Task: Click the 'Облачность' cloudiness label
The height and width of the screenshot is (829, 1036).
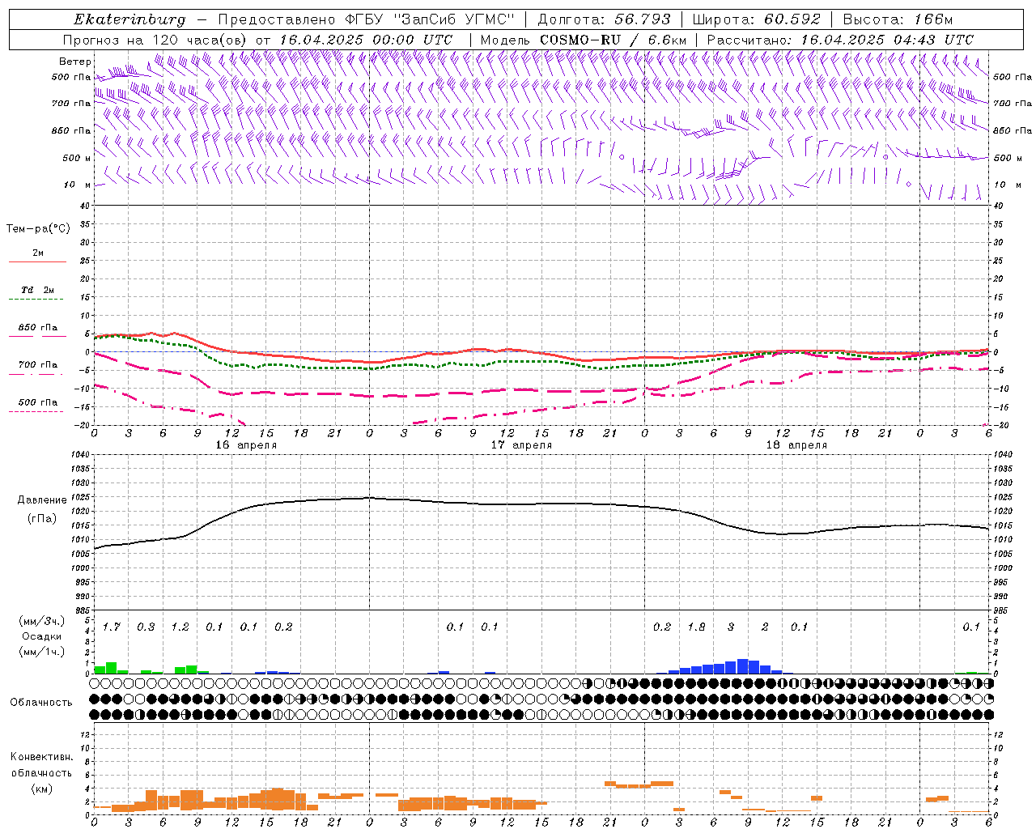Action: tap(41, 703)
